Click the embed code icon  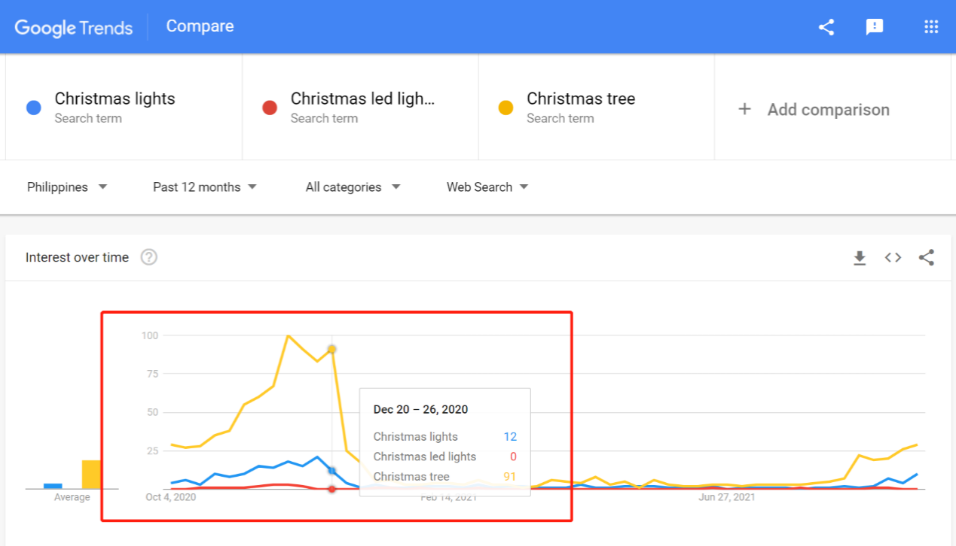893,258
